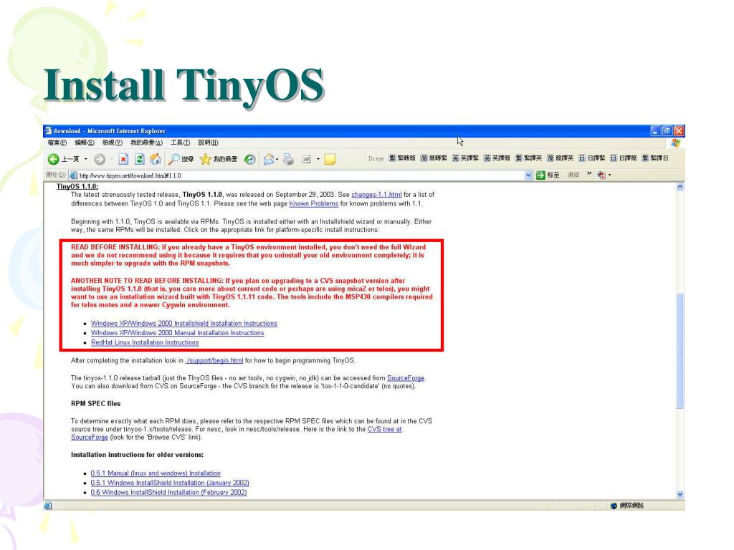Viewport: 734px width, 550px height.
Task: Click the Dr.eye toolbar label
Action: (x=376, y=158)
